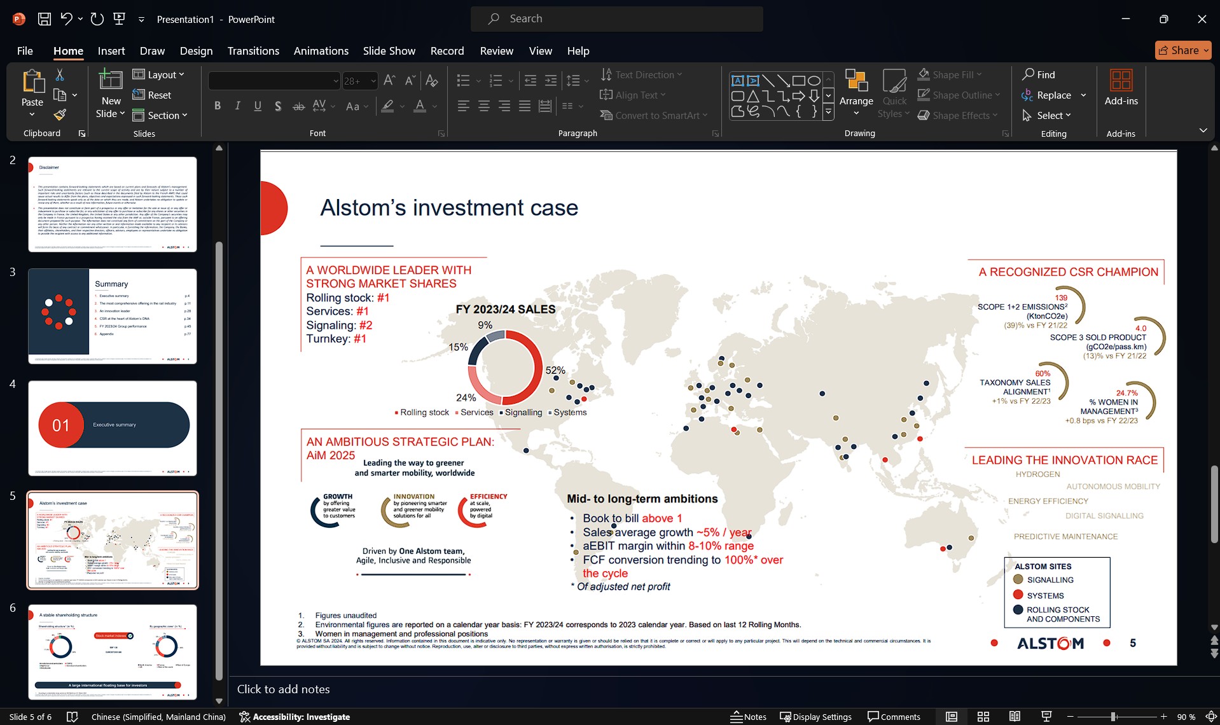Click the Format Painter brush icon
The height and width of the screenshot is (725, 1220).
[x=60, y=115]
